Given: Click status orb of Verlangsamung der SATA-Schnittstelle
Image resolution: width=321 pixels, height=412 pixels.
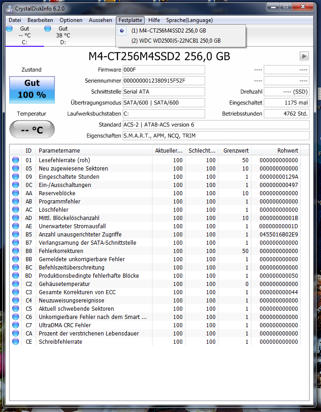Looking at the screenshot, I should pyautogui.click(x=16, y=242).
